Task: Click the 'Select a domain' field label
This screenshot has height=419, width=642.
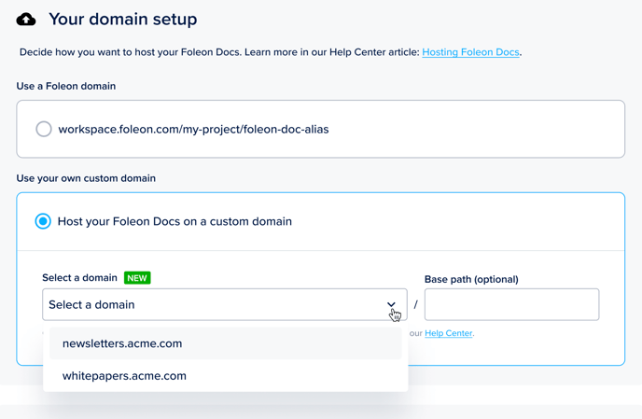Action: (x=79, y=278)
